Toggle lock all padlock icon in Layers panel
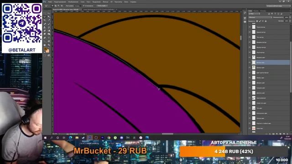292x164 pixels. click(266, 21)
